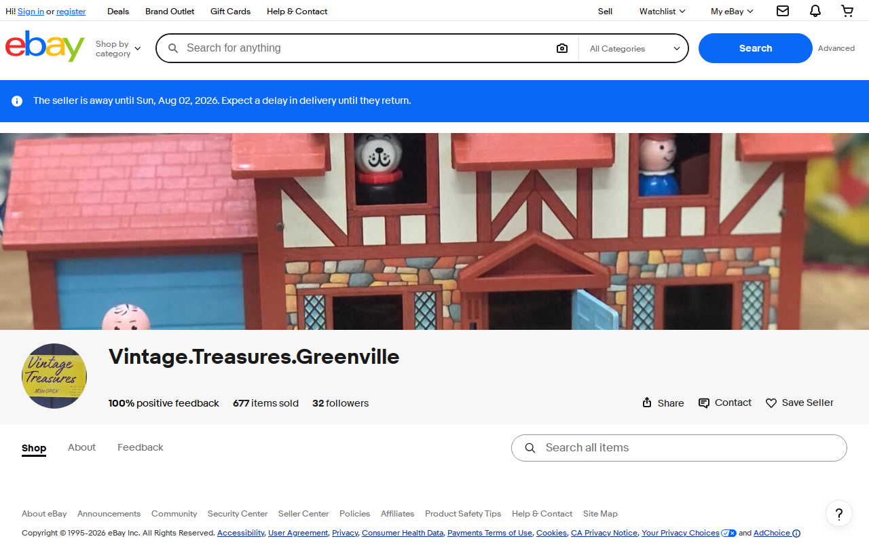
Task: Expand the Watchlist dropdown
Action: pos(662,11)
